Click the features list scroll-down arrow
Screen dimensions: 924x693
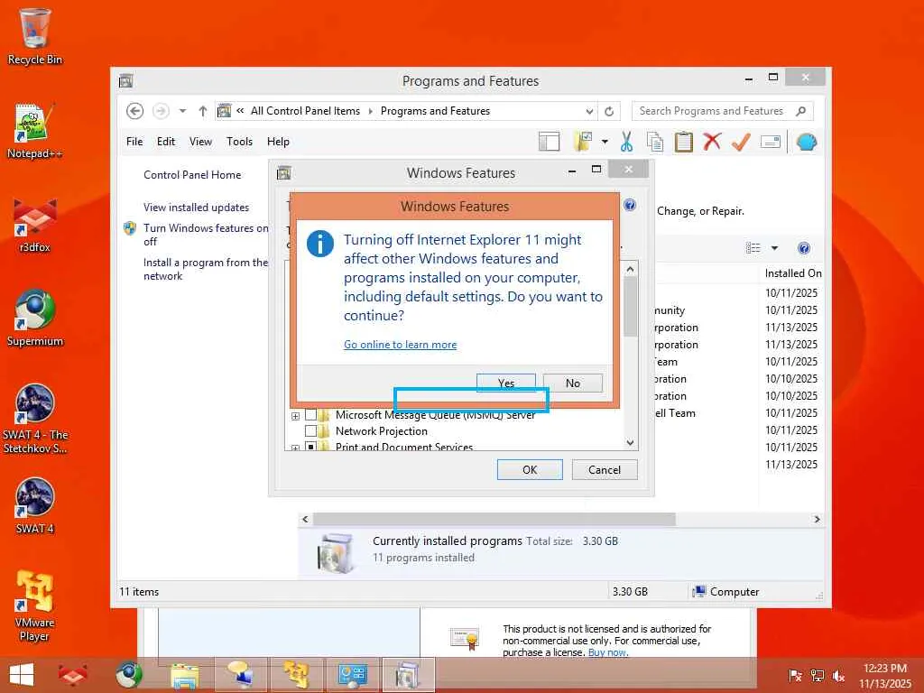[x=630, y=442]
